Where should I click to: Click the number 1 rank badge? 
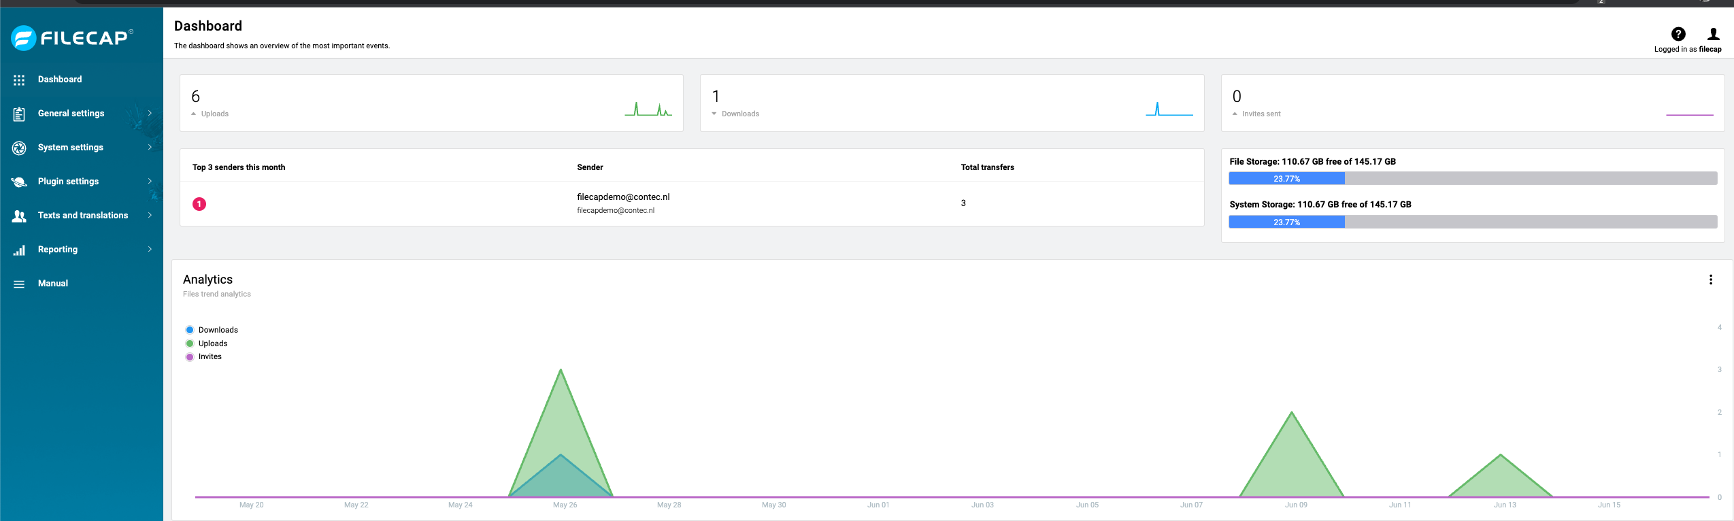tap(199, 204)
